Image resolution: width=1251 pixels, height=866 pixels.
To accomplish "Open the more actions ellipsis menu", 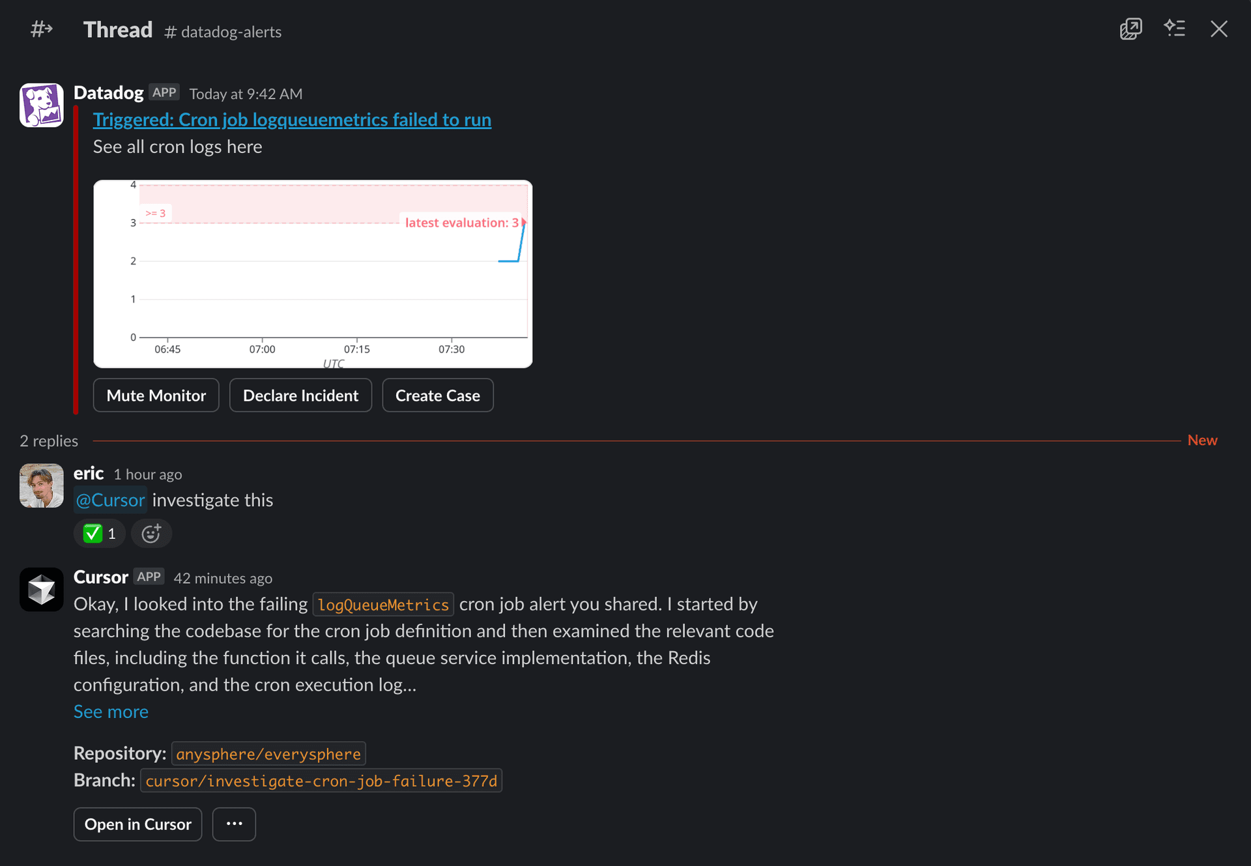I will coord(234,824).
